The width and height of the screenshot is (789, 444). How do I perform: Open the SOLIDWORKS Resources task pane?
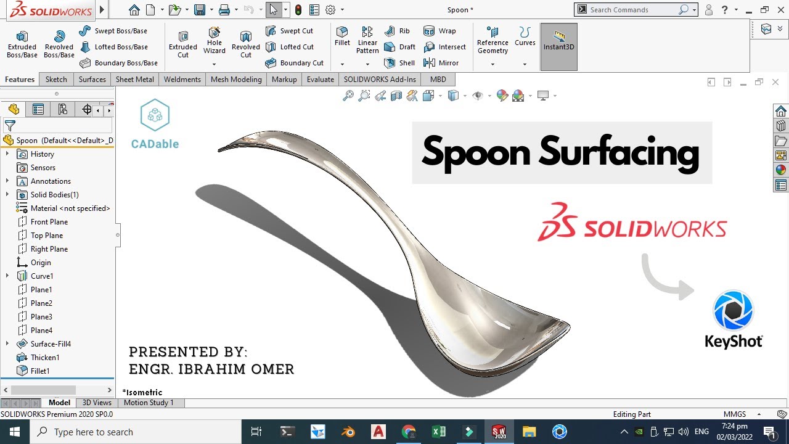781,111
